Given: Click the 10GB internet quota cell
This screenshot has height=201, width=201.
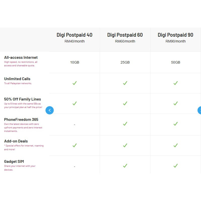Looking at the screenshot, I should tap(75, 62).
